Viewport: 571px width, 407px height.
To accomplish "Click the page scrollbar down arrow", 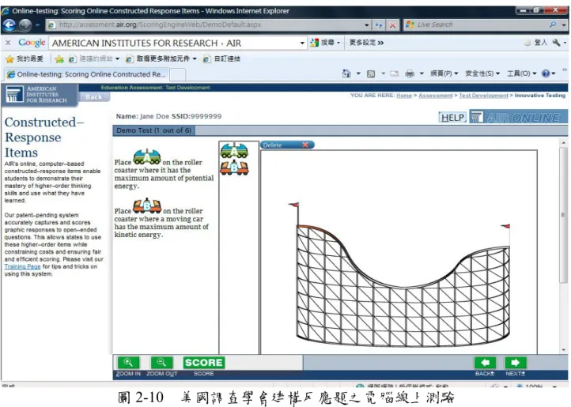I will tap(564, 350).
